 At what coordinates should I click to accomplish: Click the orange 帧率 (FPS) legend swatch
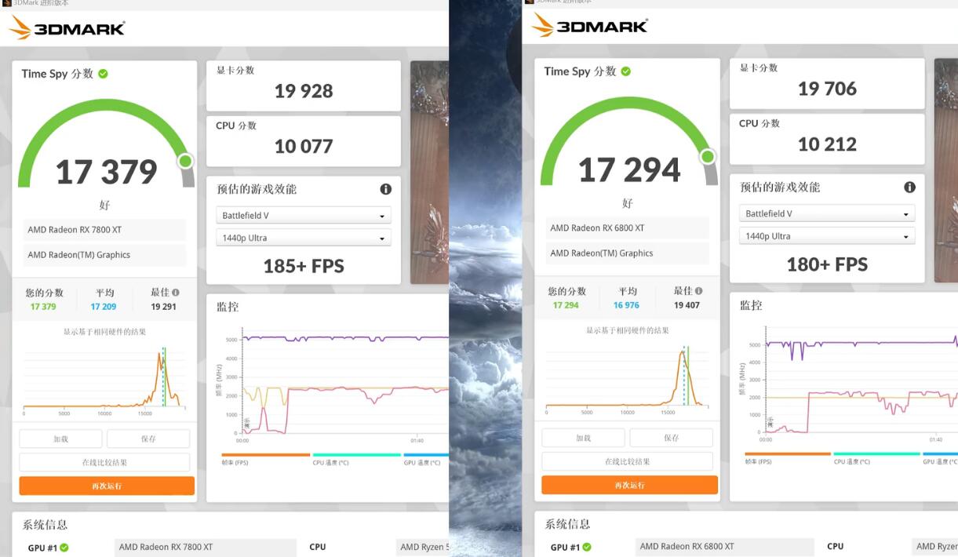[x=268, y=453]
